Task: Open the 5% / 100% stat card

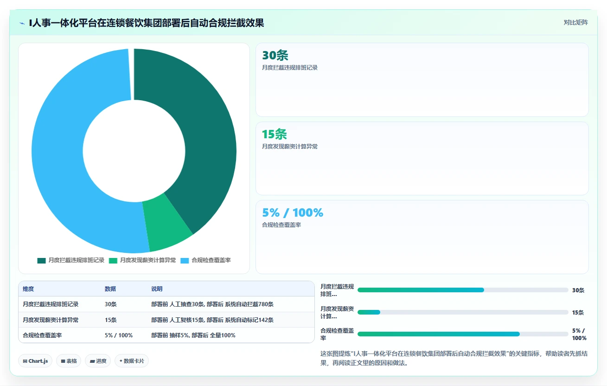Action: (422, 237)
